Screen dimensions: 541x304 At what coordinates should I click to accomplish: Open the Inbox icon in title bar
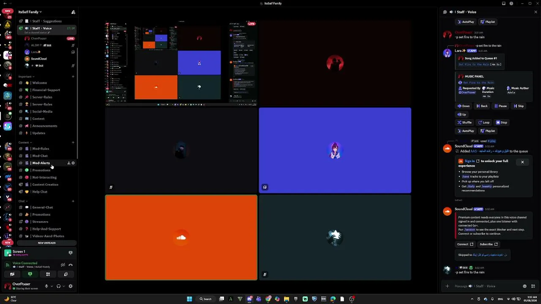[x=504, y=3]
